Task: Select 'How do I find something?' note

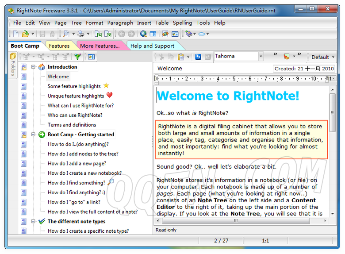Action: pos(76,183)
